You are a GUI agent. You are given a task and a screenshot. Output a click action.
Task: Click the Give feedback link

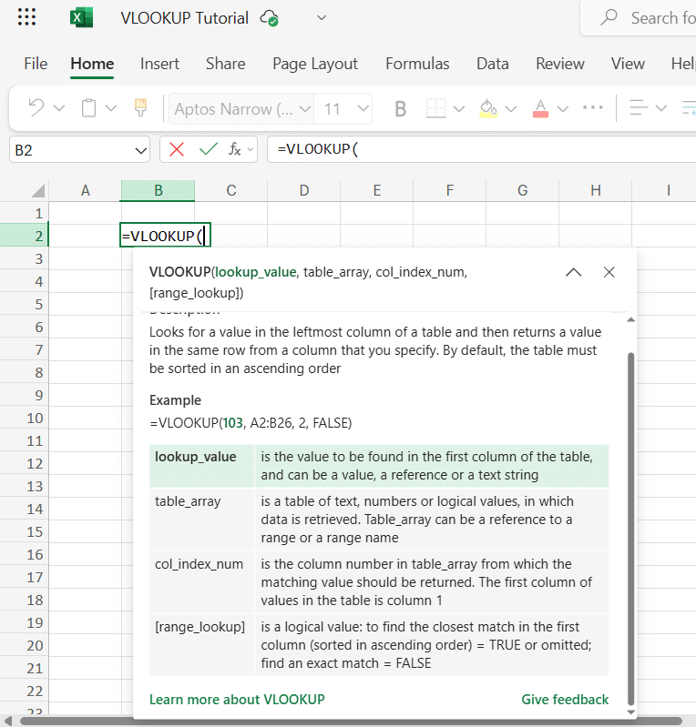click(565, 699)
